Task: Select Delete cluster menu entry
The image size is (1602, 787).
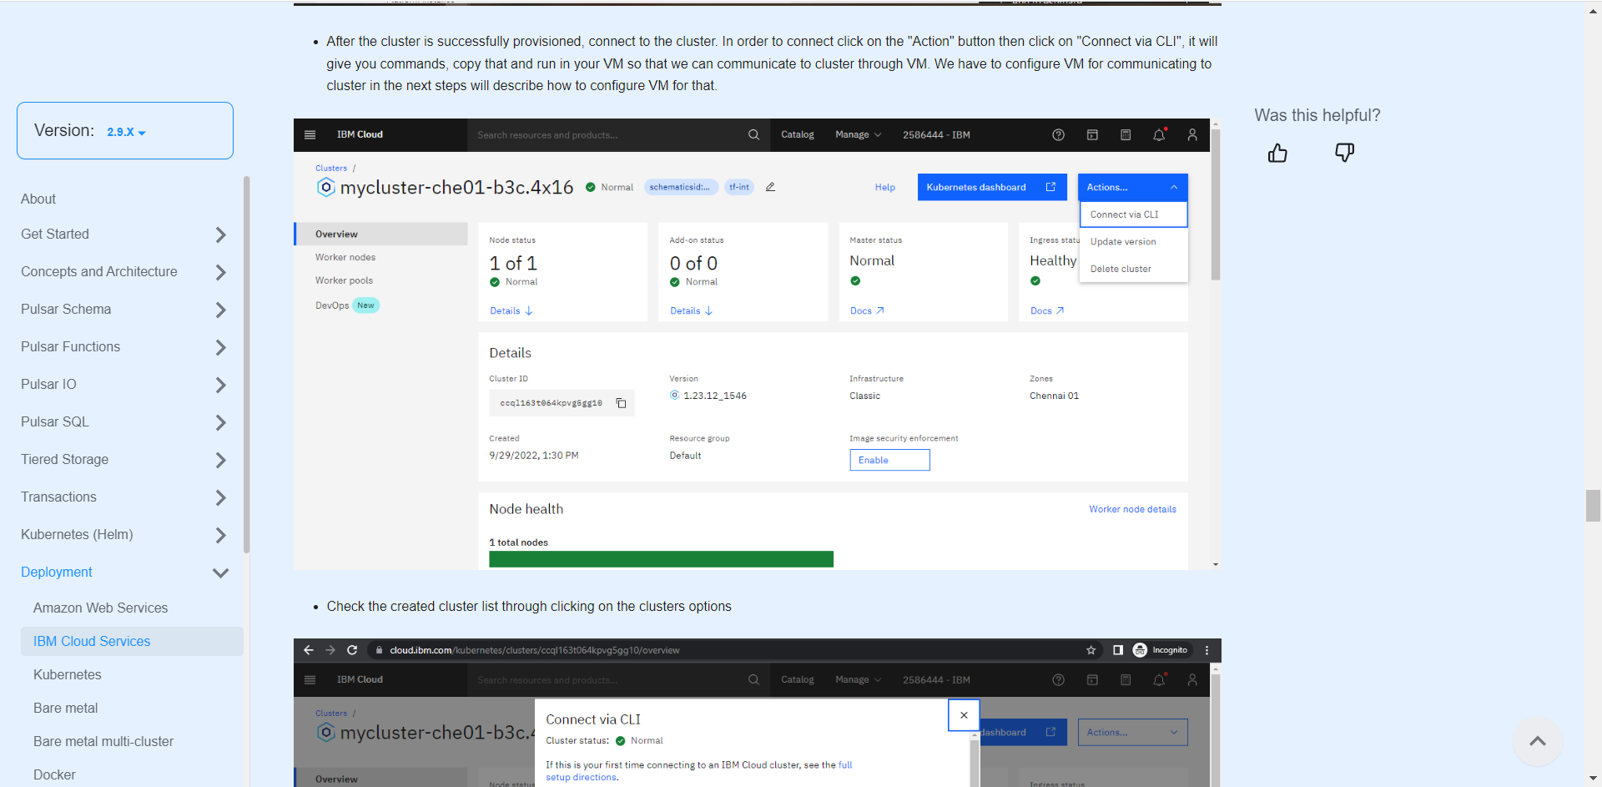Action: [x=1133, y=269]
